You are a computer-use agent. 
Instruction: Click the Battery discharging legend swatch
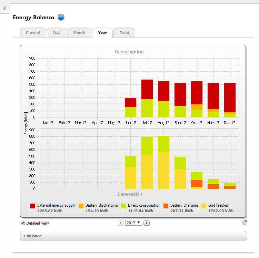pyautogui.click(x=81, y=206)
